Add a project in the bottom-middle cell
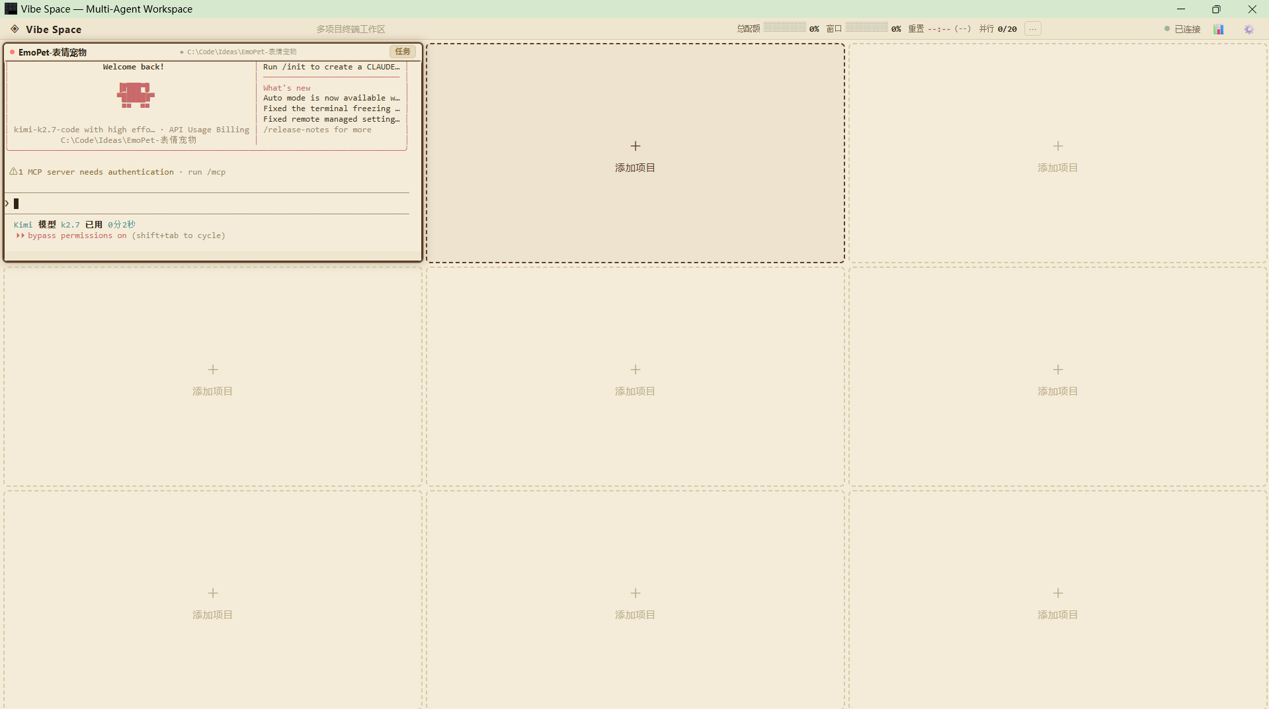 pyautogui.click(x=635, y=601)
